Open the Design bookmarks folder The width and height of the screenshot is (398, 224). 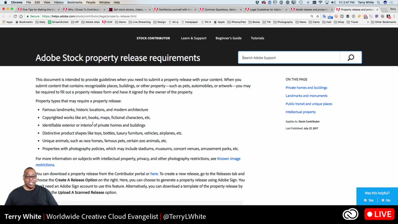[159, 22]
